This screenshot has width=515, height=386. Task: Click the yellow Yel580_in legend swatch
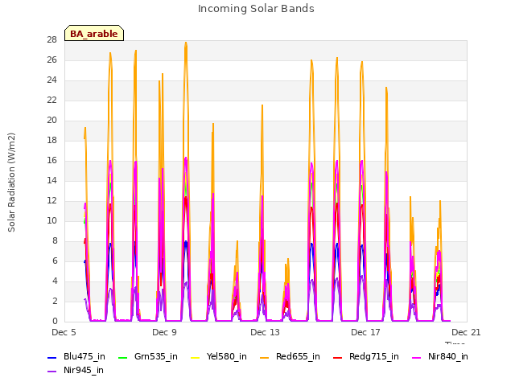[x=195, y=357]
